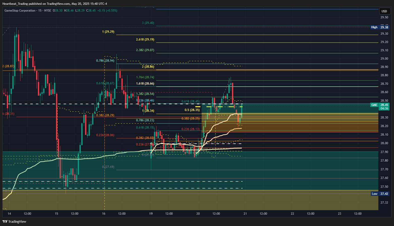This screenshot has height=226, width=394.
Task: Click the High 29.38 price label
Action: (x=380, y=27)
